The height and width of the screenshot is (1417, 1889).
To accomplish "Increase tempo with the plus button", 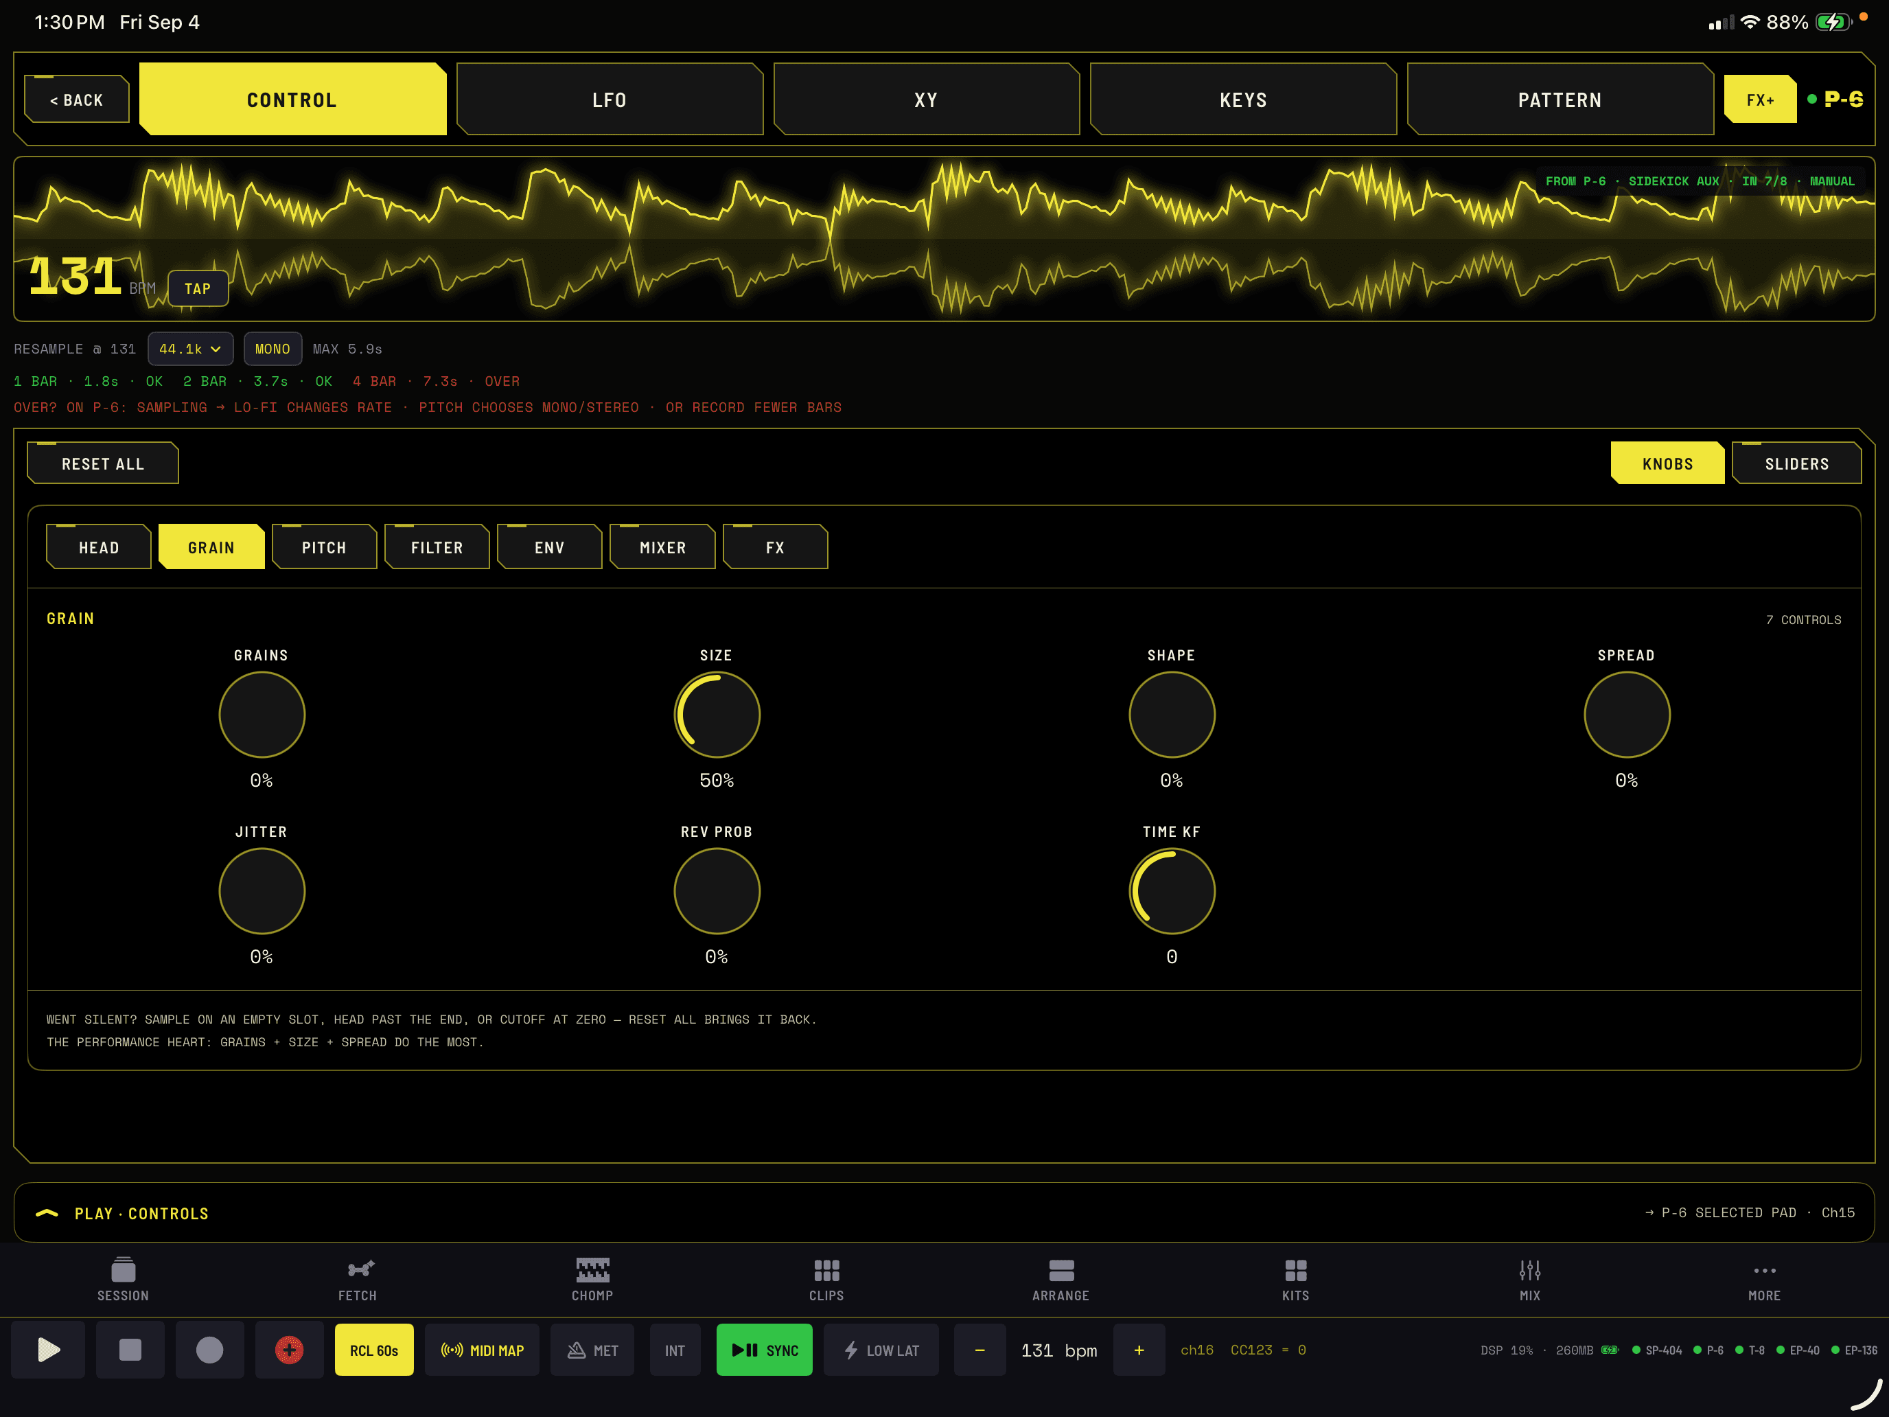I will click(x=1138, y=1350).
